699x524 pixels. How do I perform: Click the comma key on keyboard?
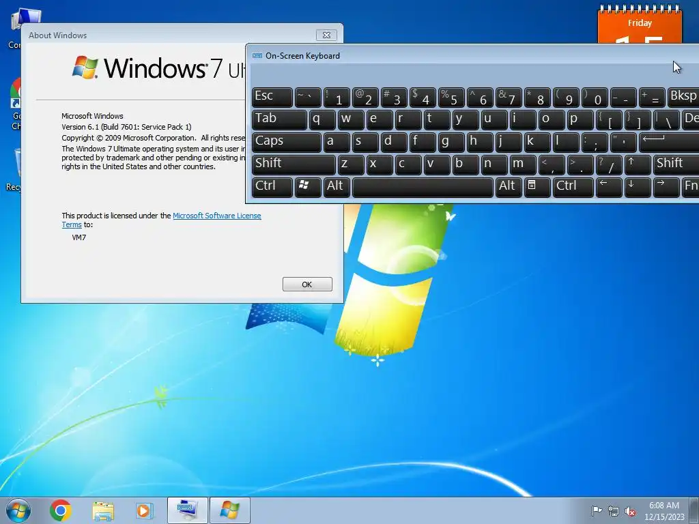[x=552, y=165]
